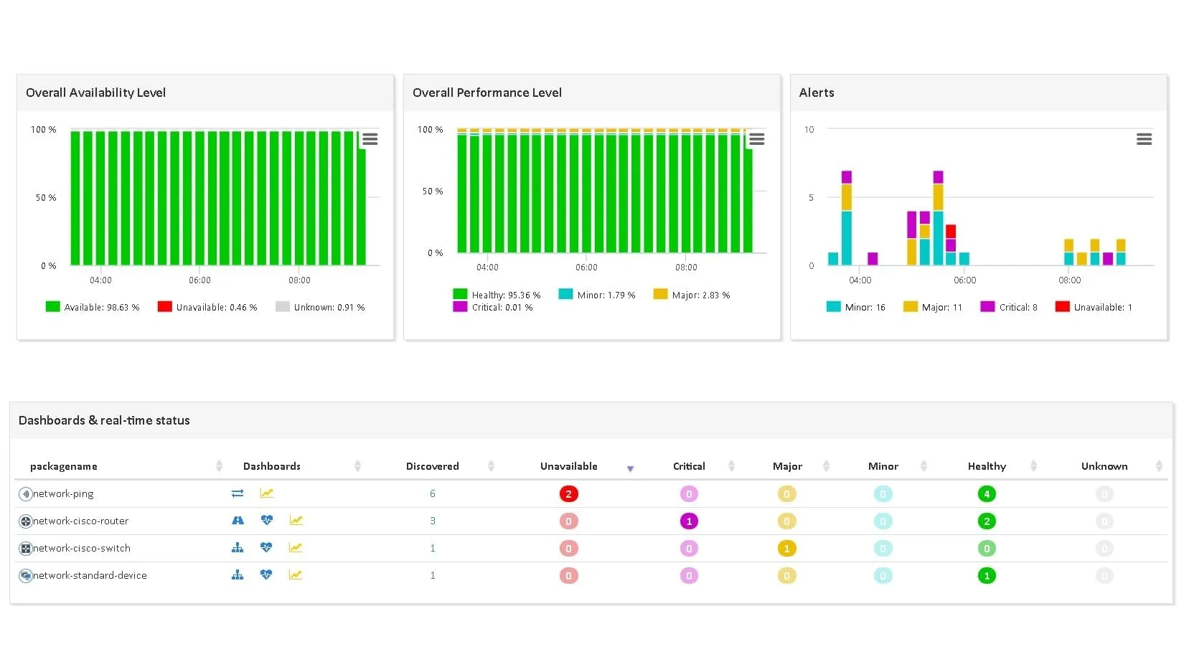This screenshot has height=667, width=1184.
Task: Click the Discovered count 6 for network-ping
Action: [x=433, y=493]
